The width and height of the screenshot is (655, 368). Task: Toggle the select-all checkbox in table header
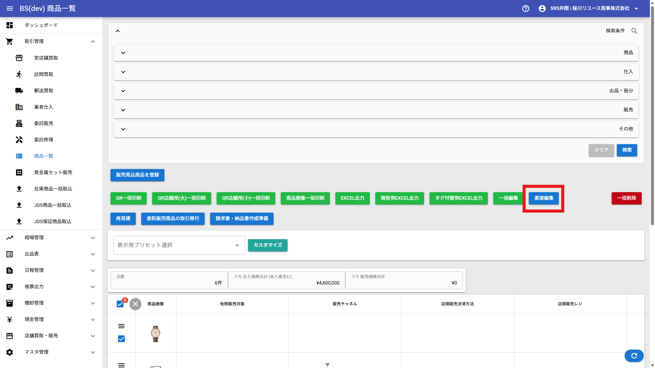[x=120, y=304]
